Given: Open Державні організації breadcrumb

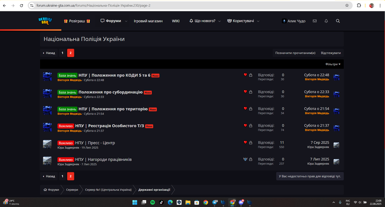Looking at the screenshot, I should (154, 190).
